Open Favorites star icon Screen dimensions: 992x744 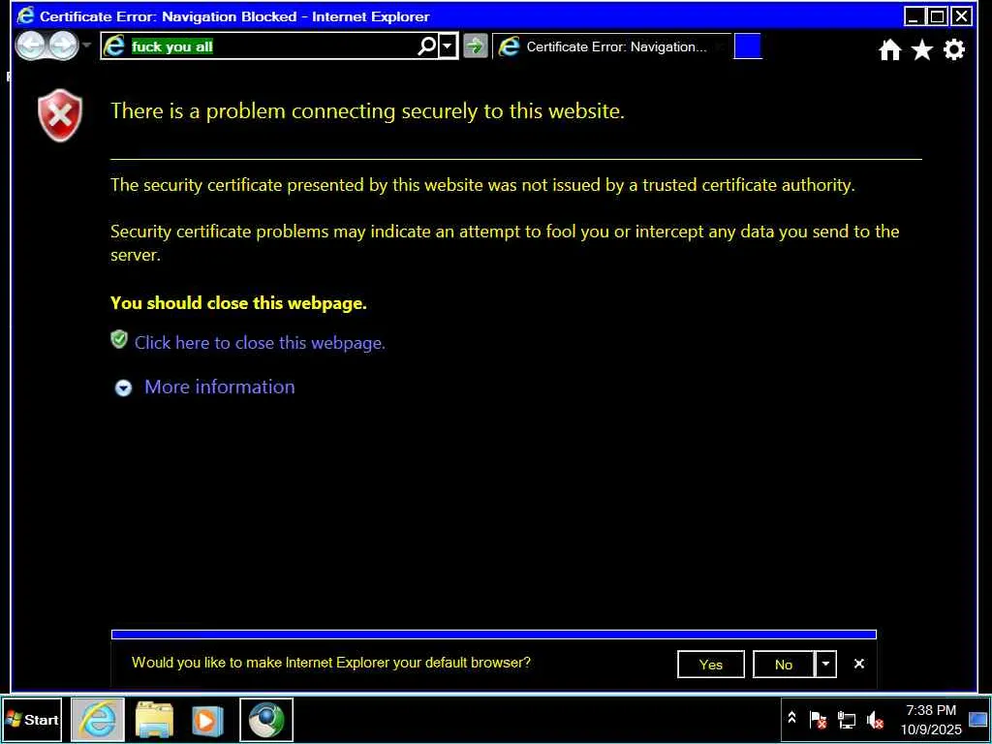click(x=922, y=49)
